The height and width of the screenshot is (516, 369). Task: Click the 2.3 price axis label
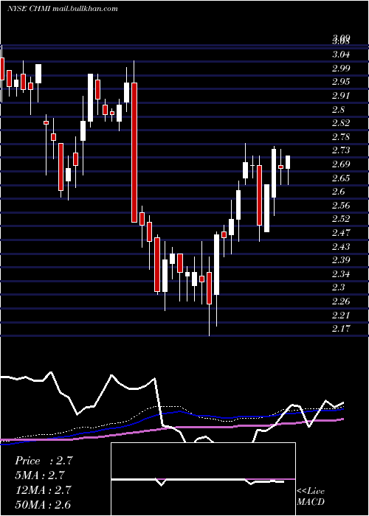point(338,287)
